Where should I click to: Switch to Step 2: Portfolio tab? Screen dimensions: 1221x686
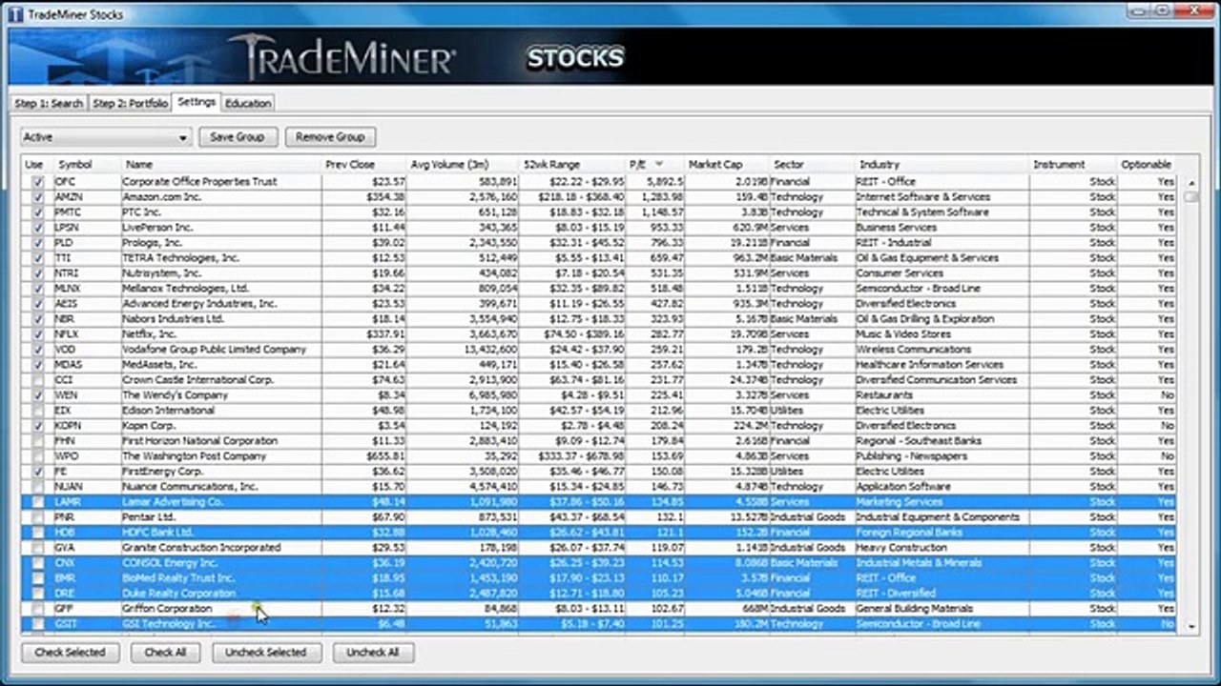[130, 103]
